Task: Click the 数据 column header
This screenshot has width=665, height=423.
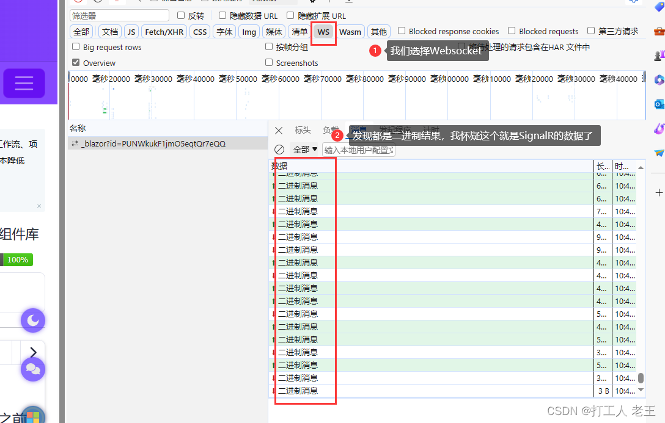Action: coord(432,165)
